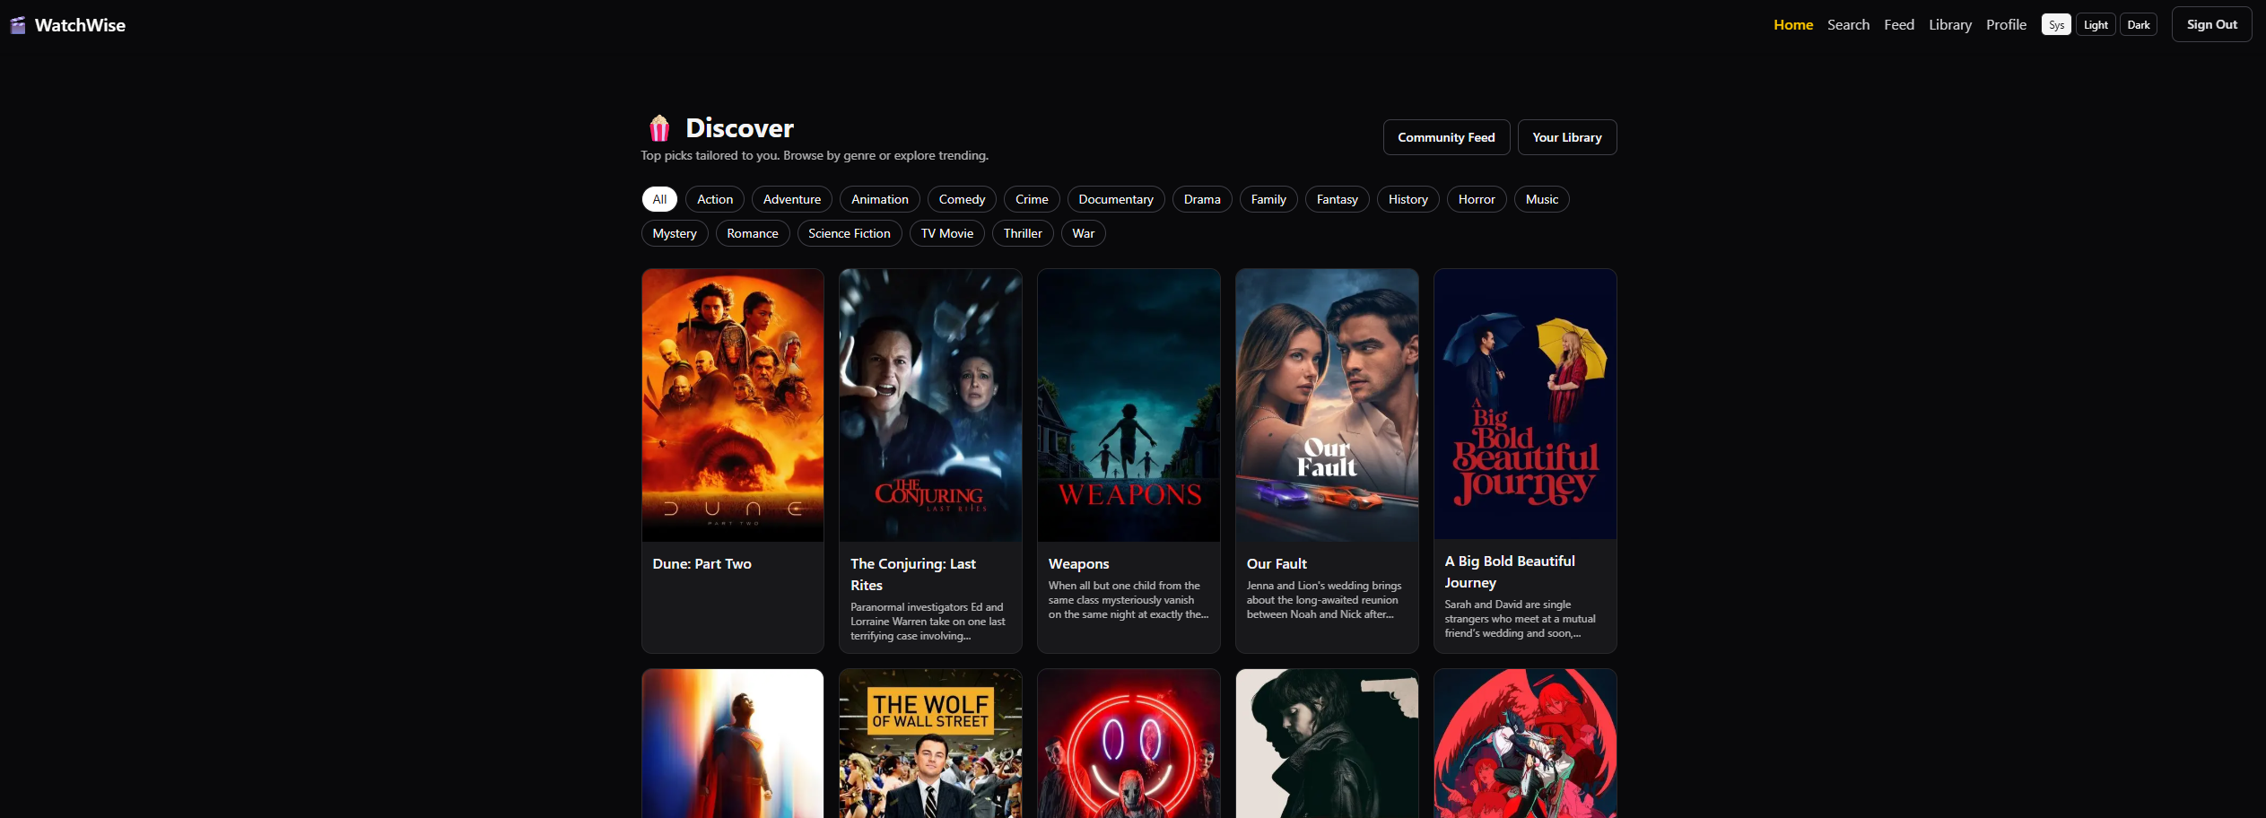Filter by Science Fiction genre
This screenshot has height=818, width=2266.
[x=849, y=233]
